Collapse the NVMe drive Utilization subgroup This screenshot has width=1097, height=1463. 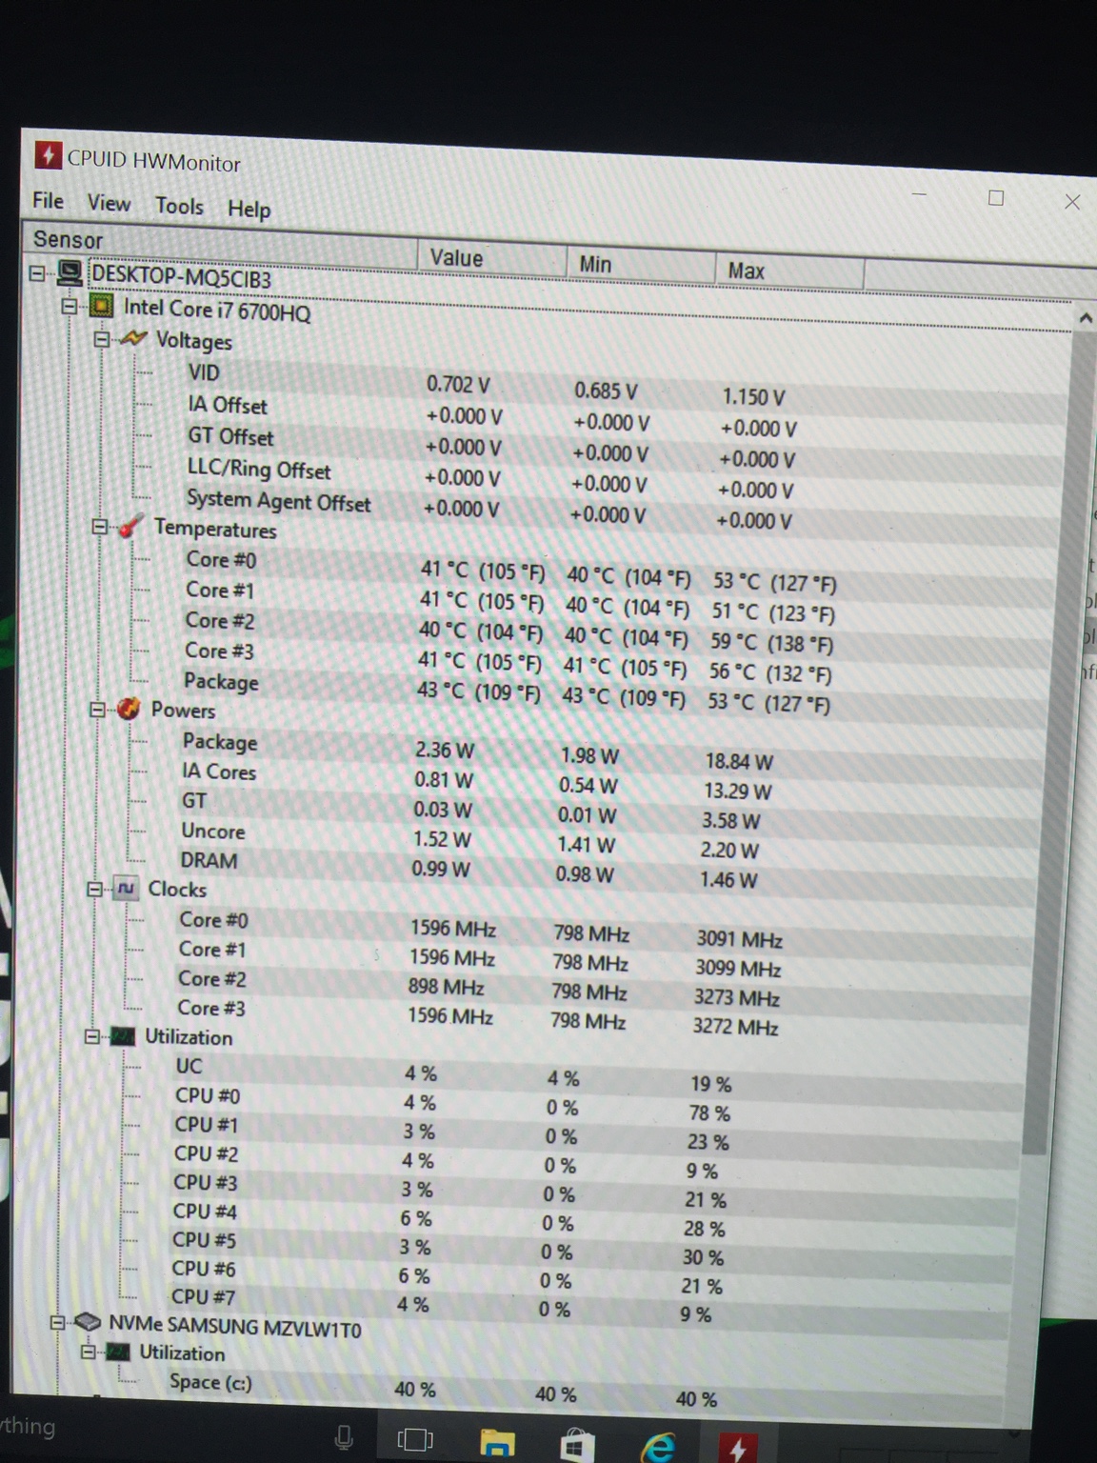point(88,1352)
